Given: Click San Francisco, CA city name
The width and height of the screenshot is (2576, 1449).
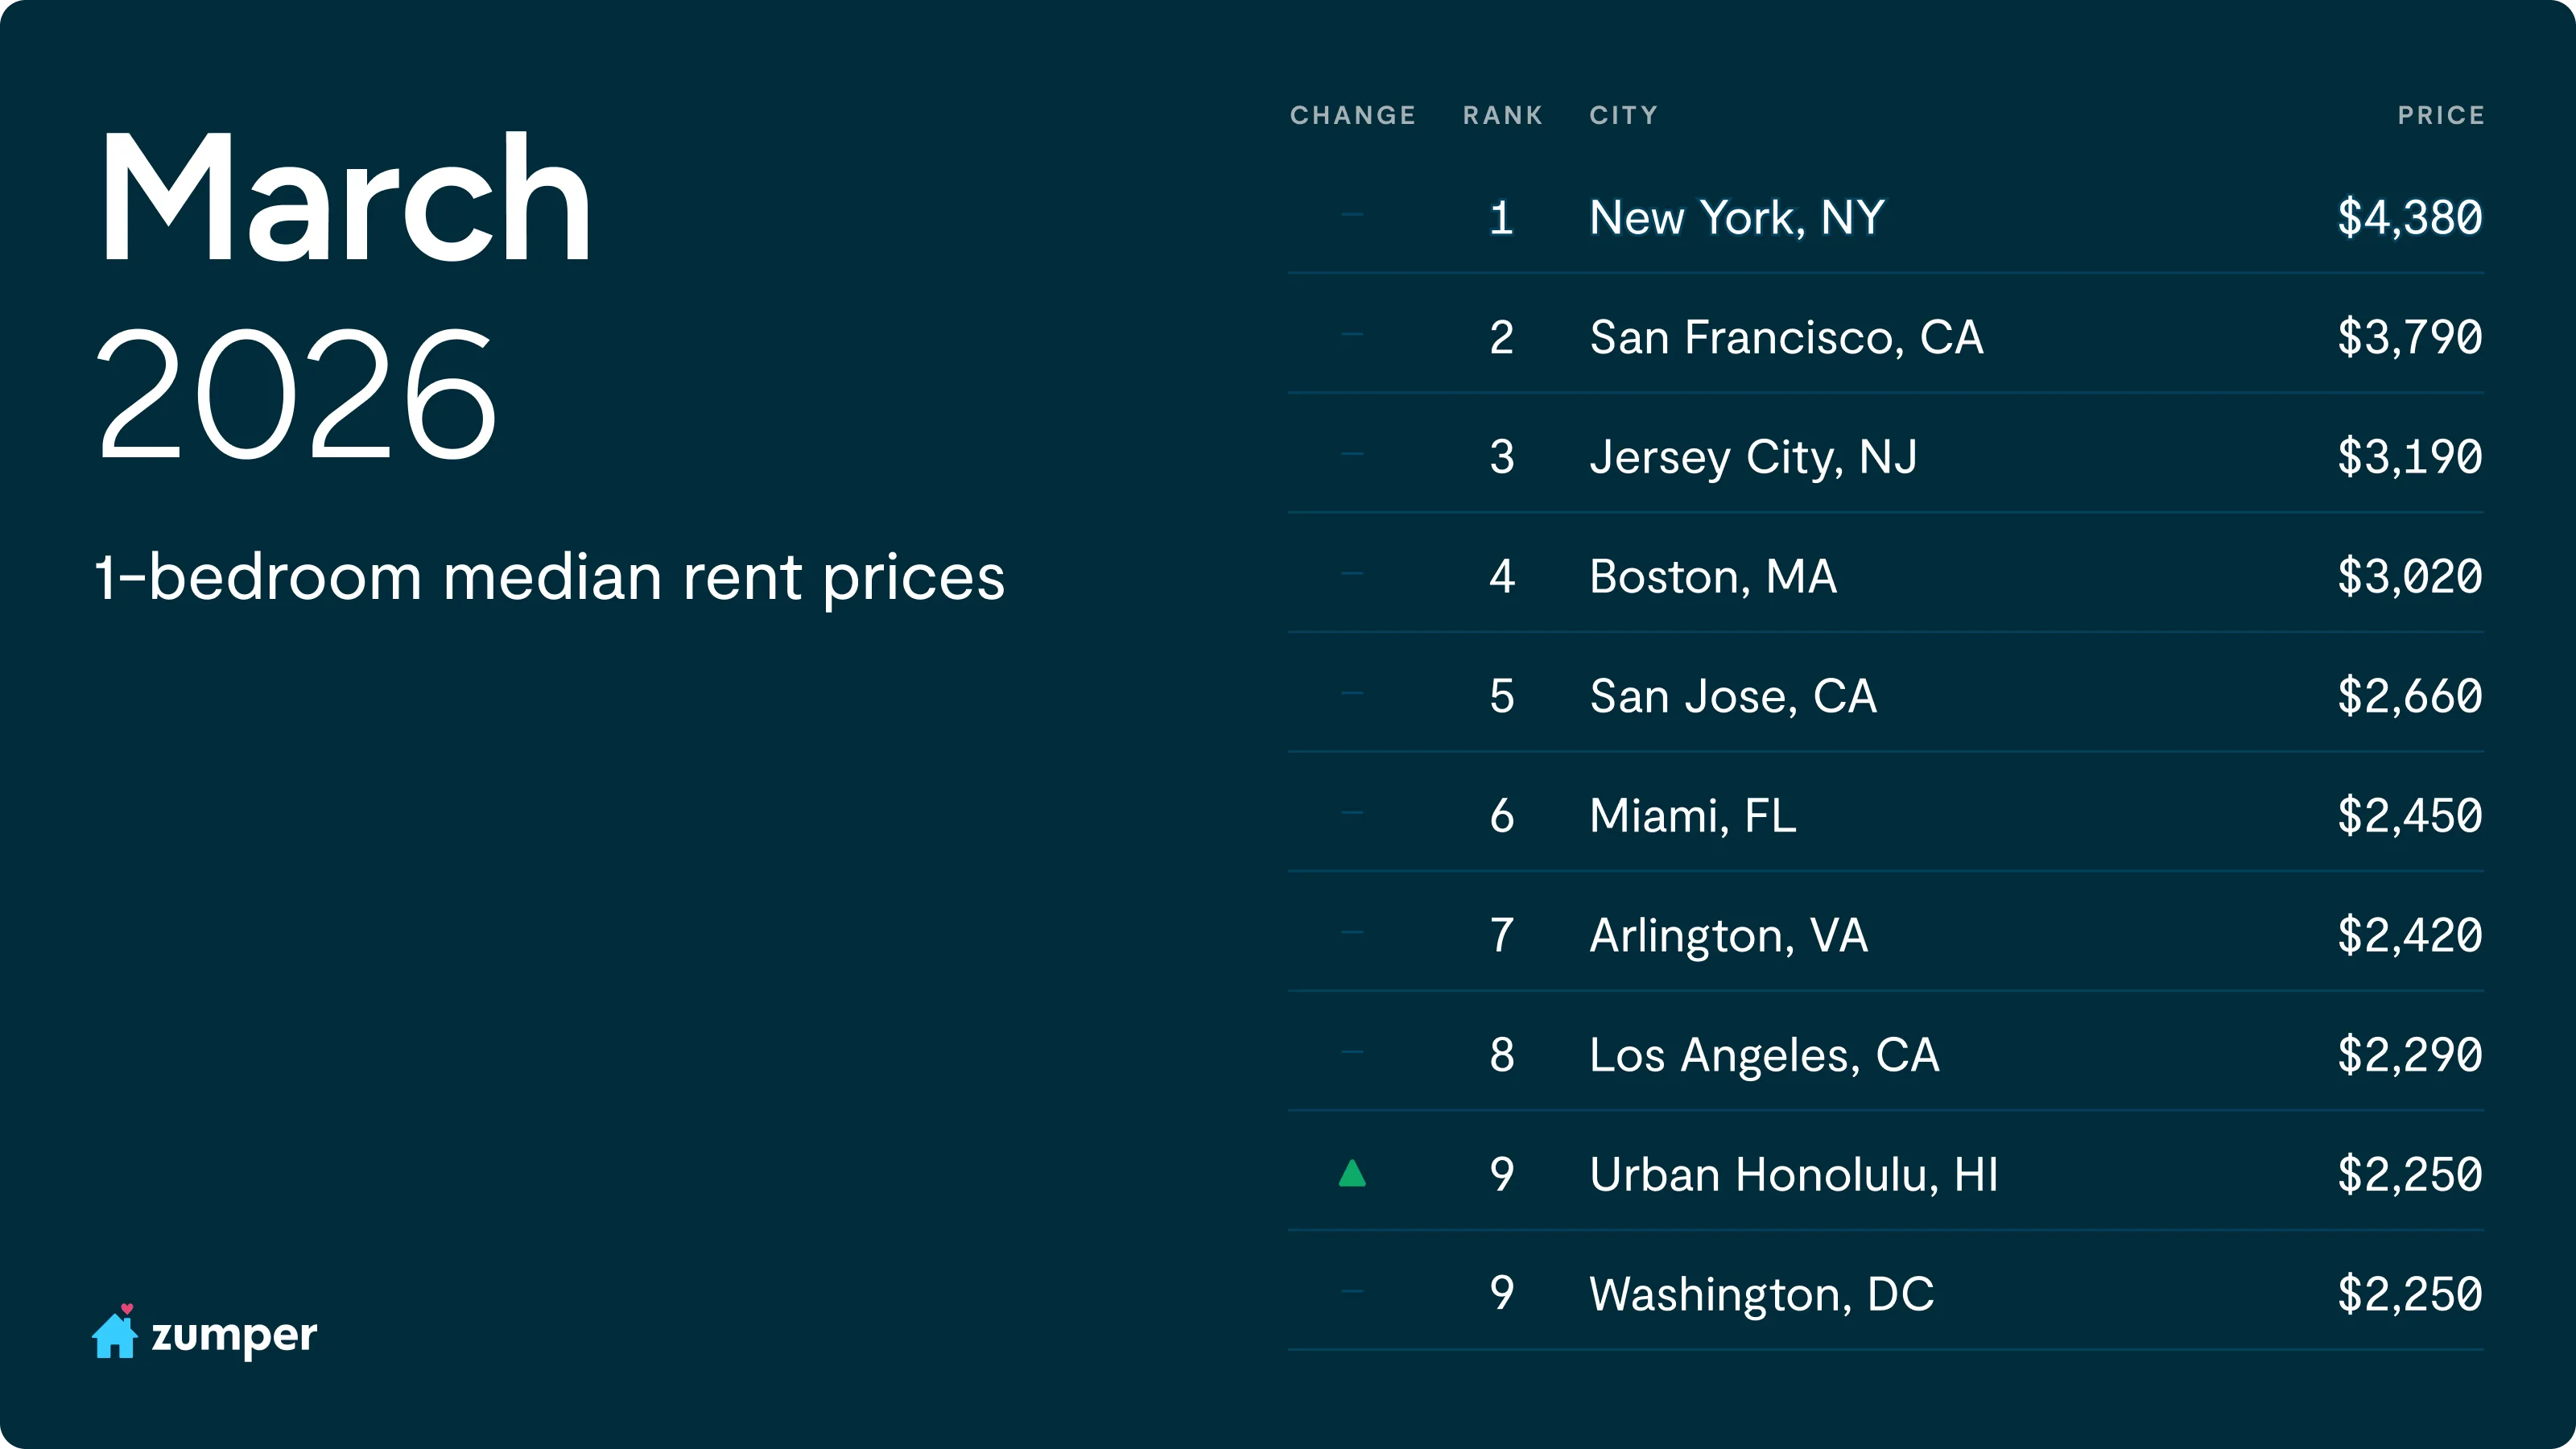Looking at the screenshot, I should [1786, 337].
